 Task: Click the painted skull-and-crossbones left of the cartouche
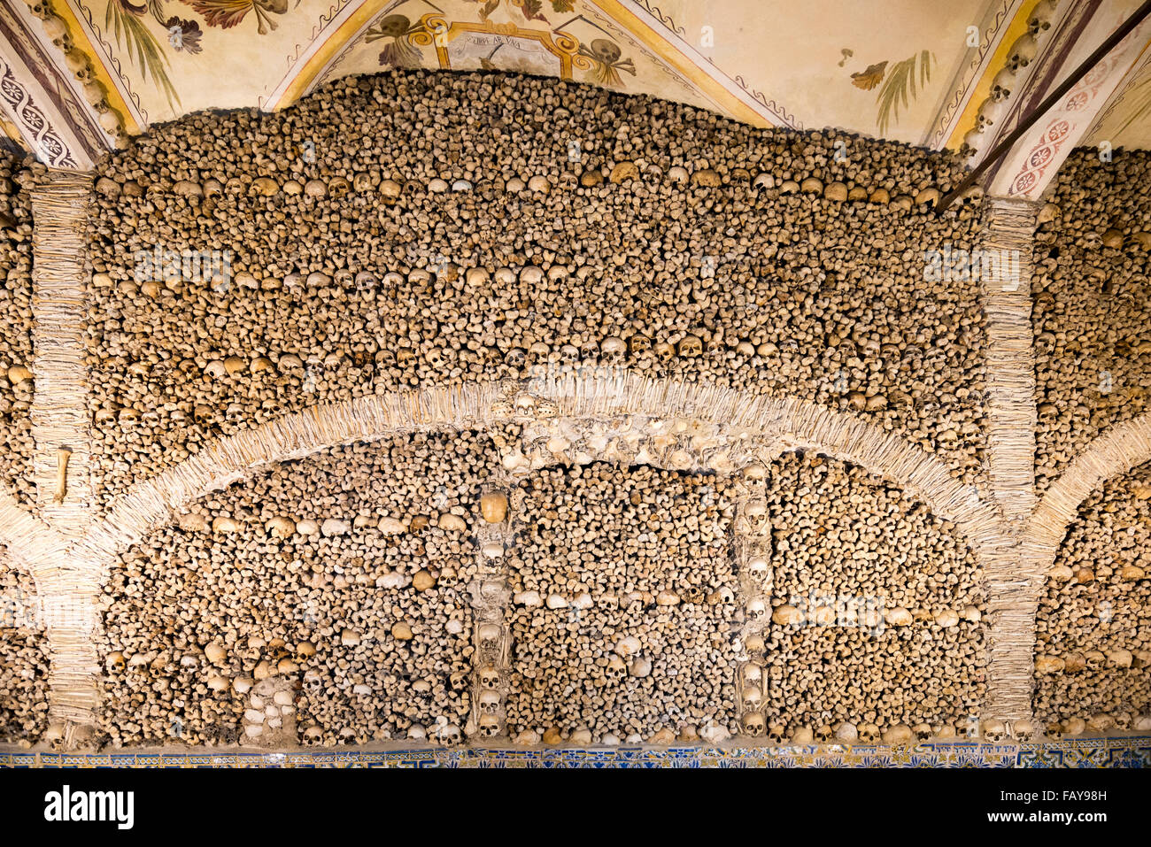click(x=394, y=34)
